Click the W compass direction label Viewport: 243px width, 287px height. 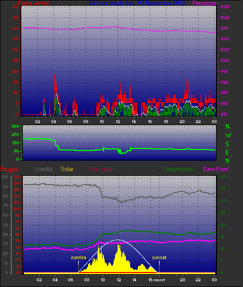(x=228, y=135)
